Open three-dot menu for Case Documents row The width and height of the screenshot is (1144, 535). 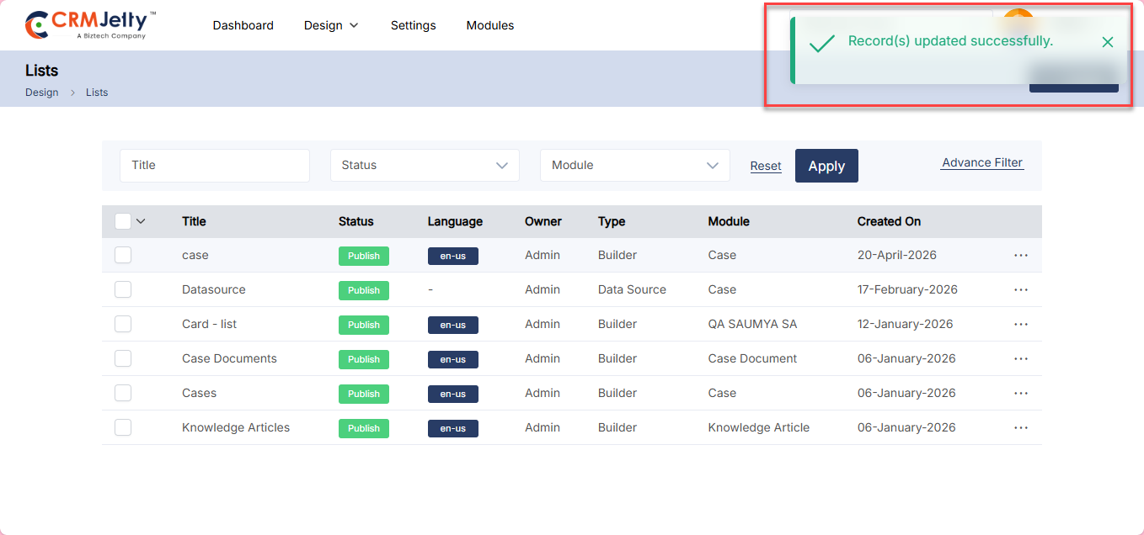point(1021,358)
